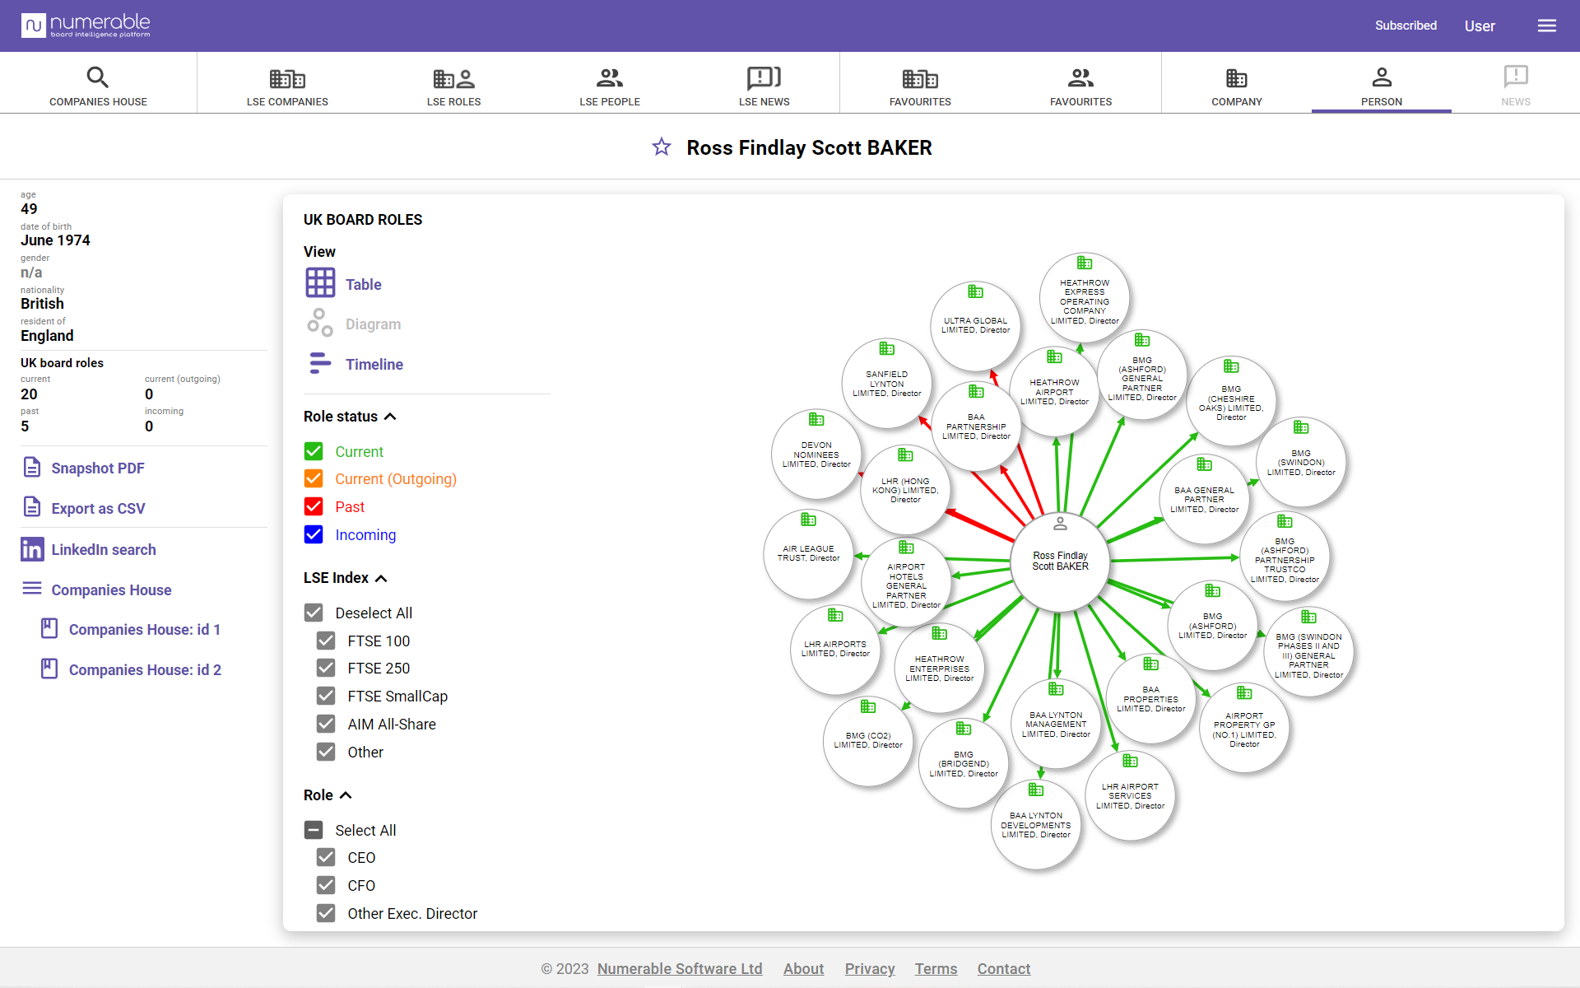The image size is (1580, 988).
Task: Open the Contact footer link
Action: [x=1003, y=968]
